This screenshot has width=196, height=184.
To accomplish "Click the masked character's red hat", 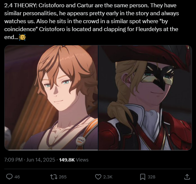I will click(148, 54).
